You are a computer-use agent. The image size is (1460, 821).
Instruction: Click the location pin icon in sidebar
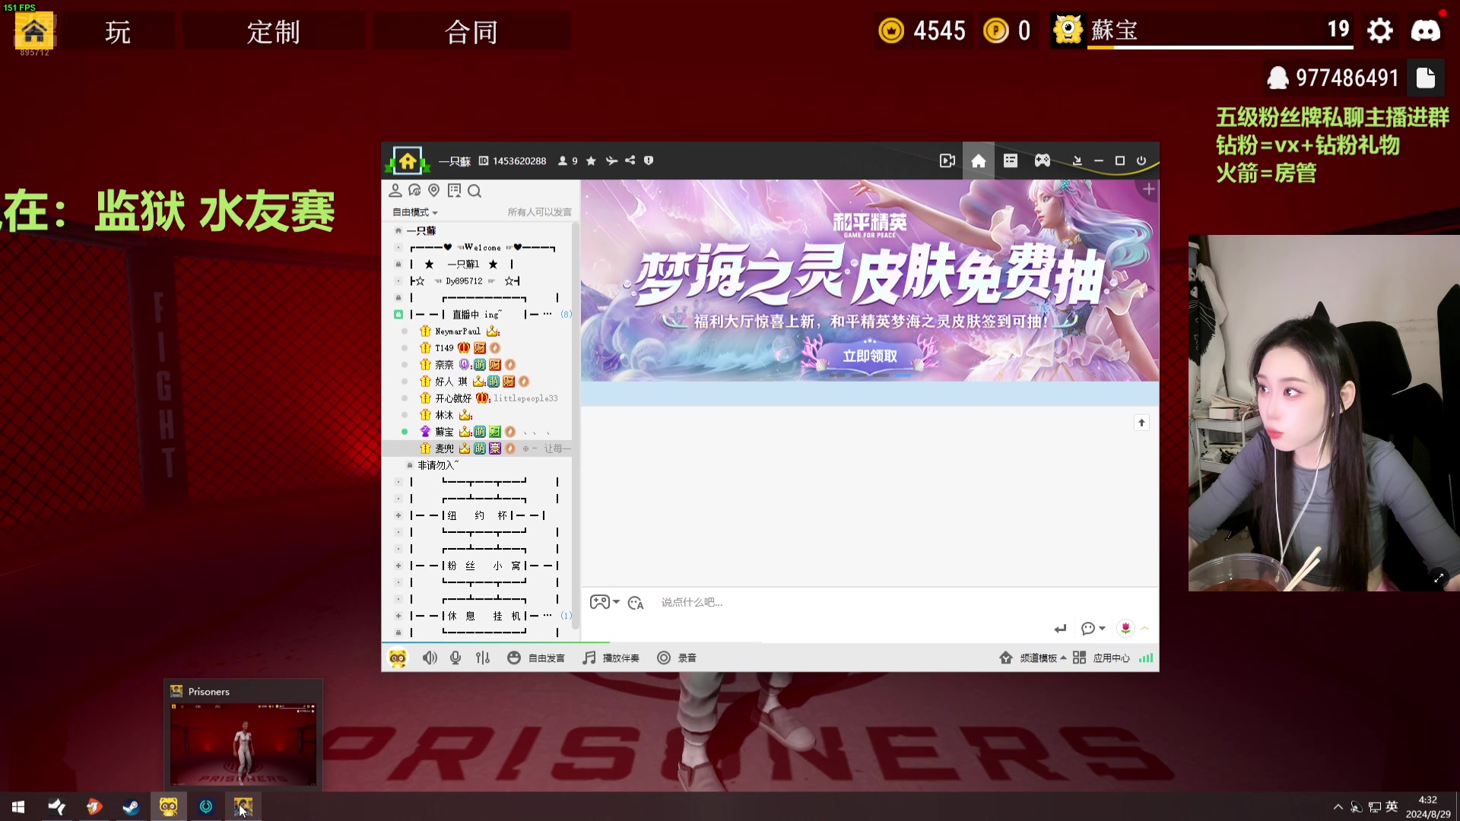pos(434,191)
